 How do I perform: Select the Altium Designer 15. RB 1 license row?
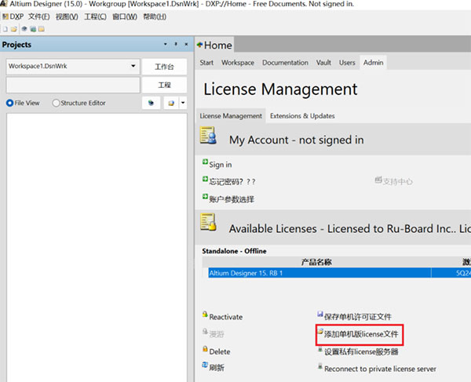point(319,273)
